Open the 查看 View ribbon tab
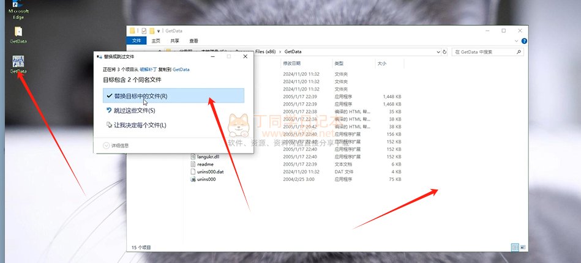 193,41
